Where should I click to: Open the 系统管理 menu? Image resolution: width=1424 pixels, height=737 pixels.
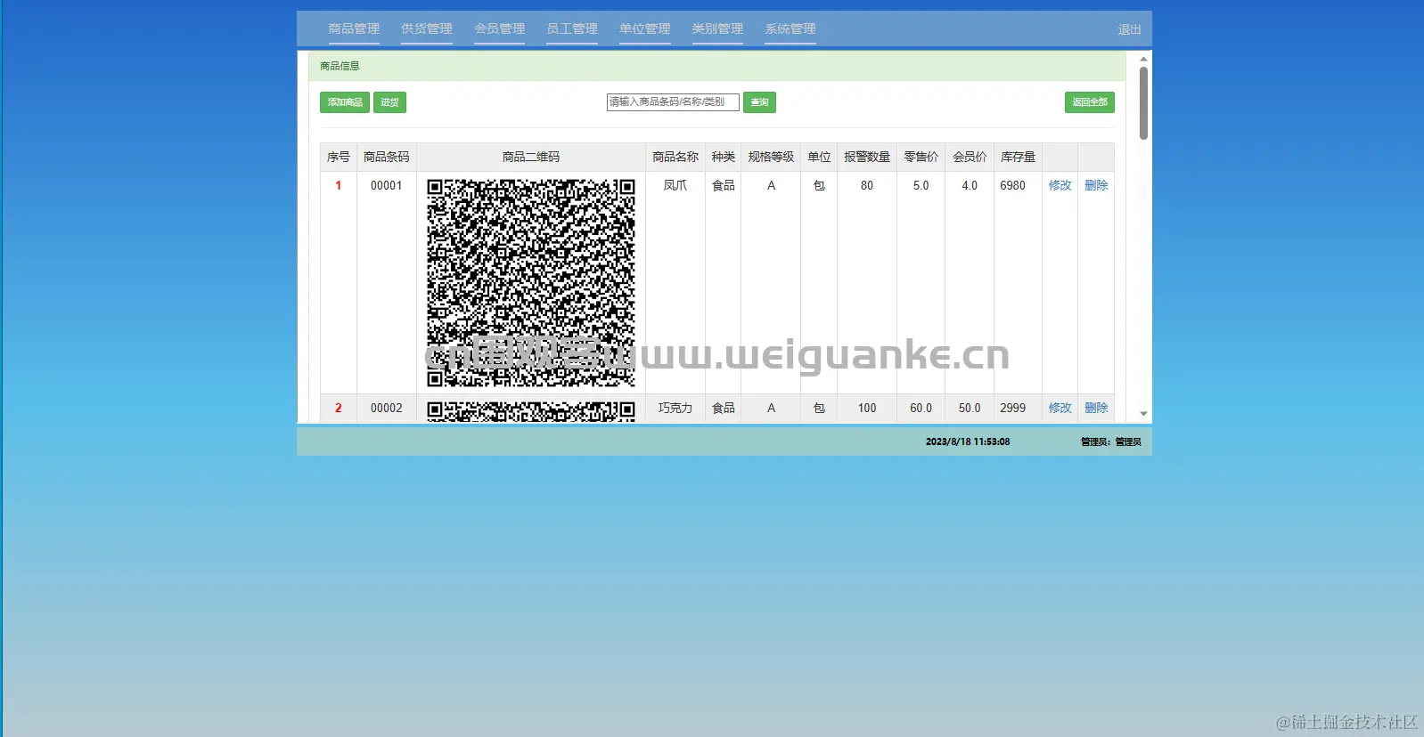click(x=790, y=28)
